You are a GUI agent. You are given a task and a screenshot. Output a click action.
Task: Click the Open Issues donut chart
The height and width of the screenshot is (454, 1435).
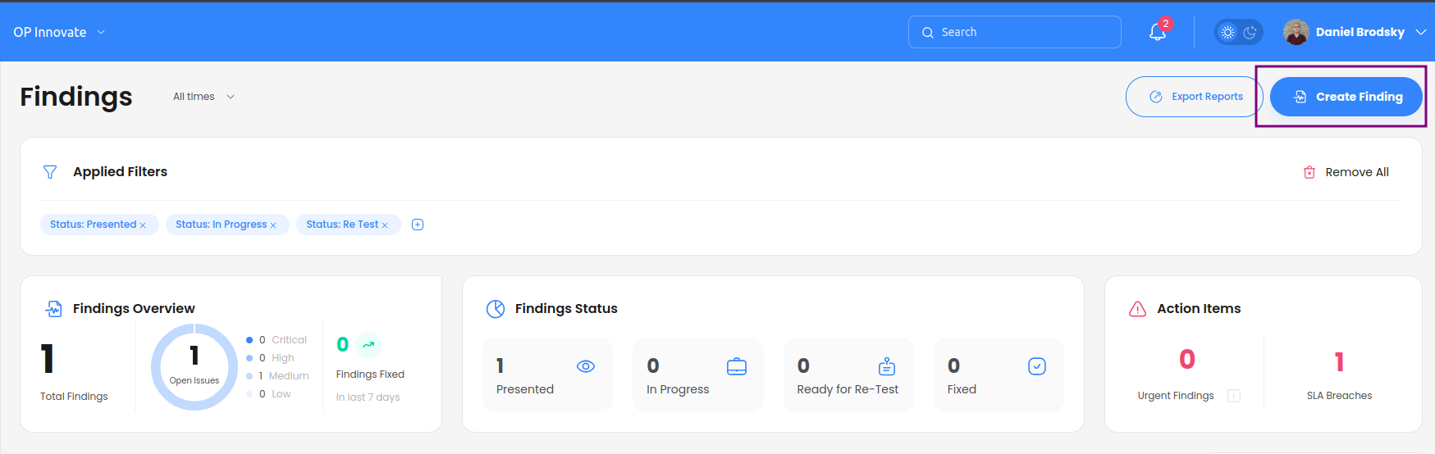click(x=194, y=367)
